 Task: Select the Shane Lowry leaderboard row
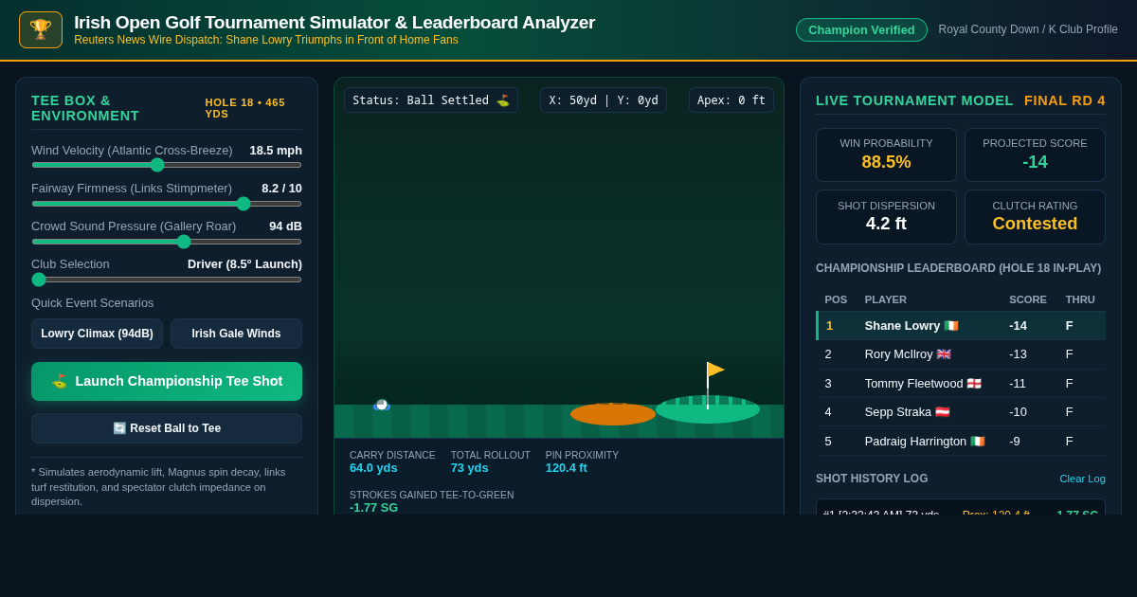pos(961,326)
